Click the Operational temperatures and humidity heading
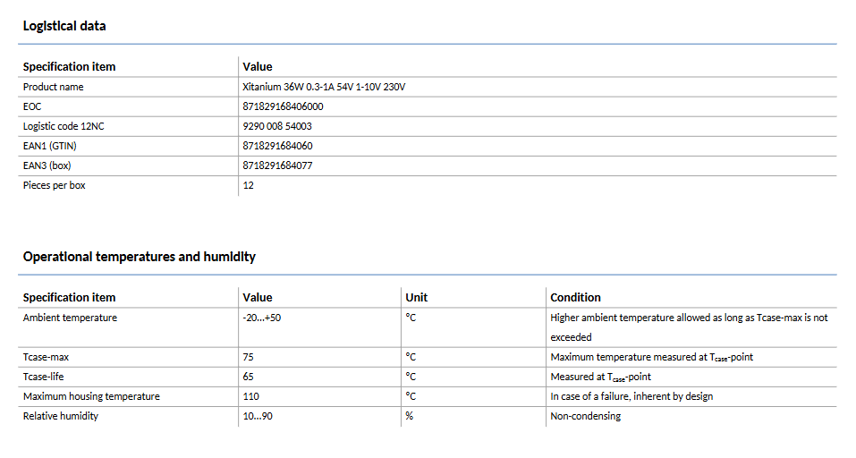Image resolution: width=856 pixels, height=458 pixels. [140, 257]
